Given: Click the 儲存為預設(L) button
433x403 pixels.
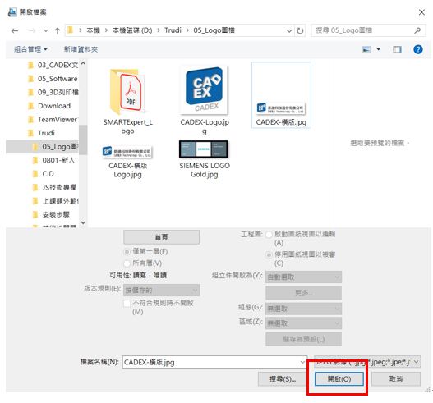Looking at the screenshot, I should pyautogui.click(x=303, y=339).
